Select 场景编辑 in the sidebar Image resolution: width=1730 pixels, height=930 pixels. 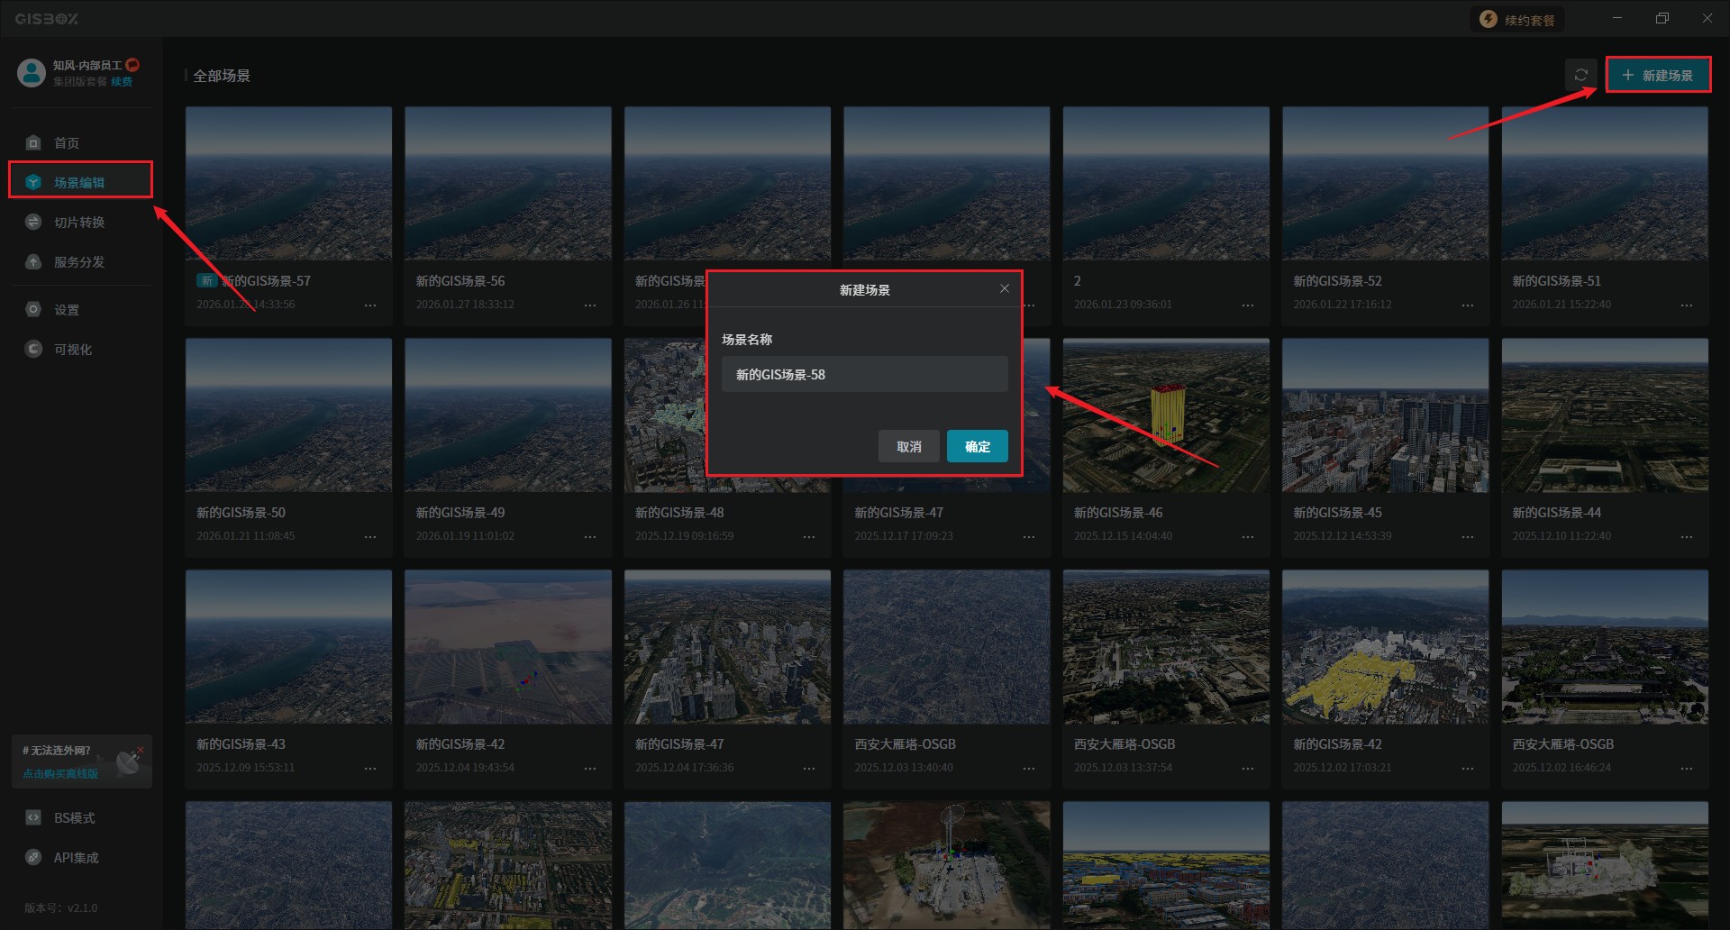point(79,183)
